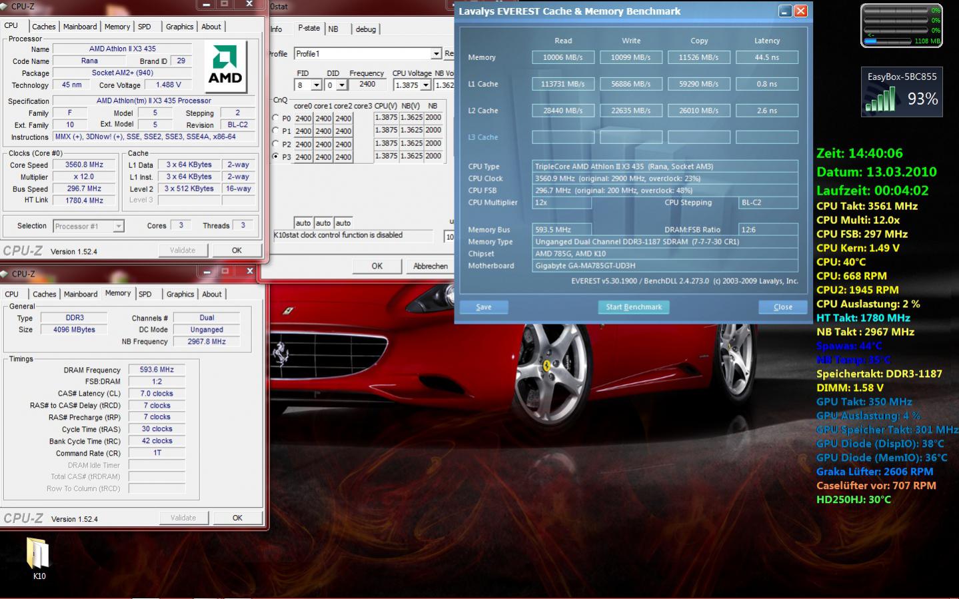This screenshot has height=599, width=959.
Task: Switch to the Caches tab in the CPU-Z processor window
Action: 44,27
